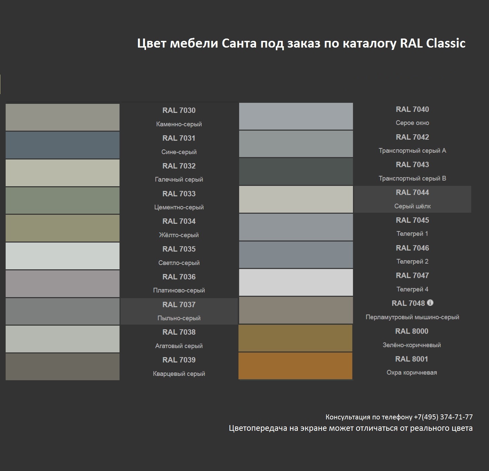Screen dimensions: 489x471
Task: Pick the RAL 7048 pearl mouse grey swatch
Action: (x=296, y=310)
